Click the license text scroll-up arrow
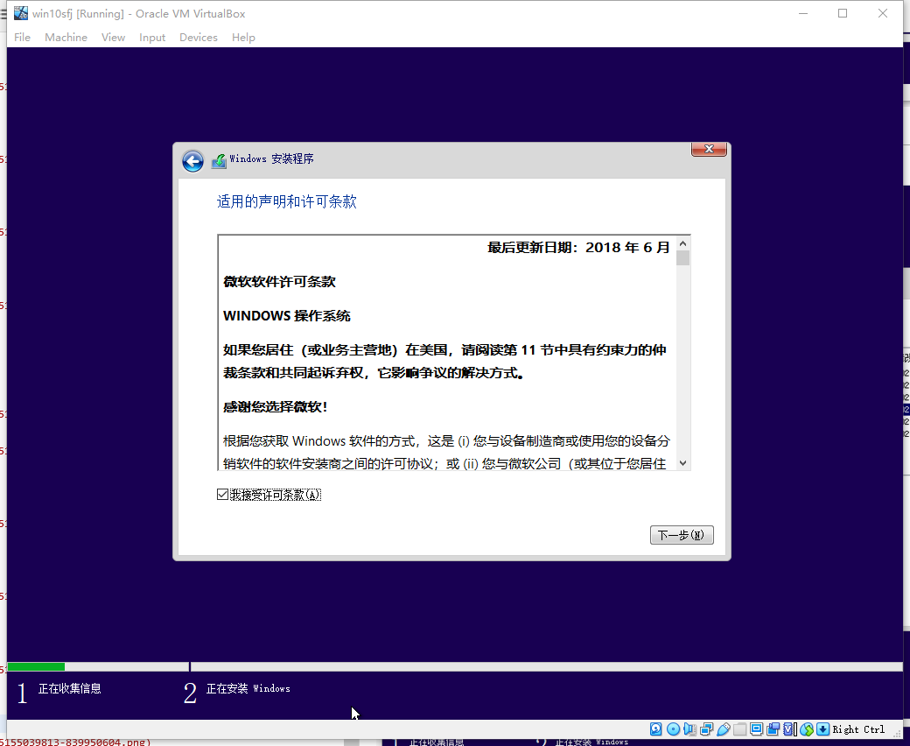This screenshot has height=746, width=910. 683,243
